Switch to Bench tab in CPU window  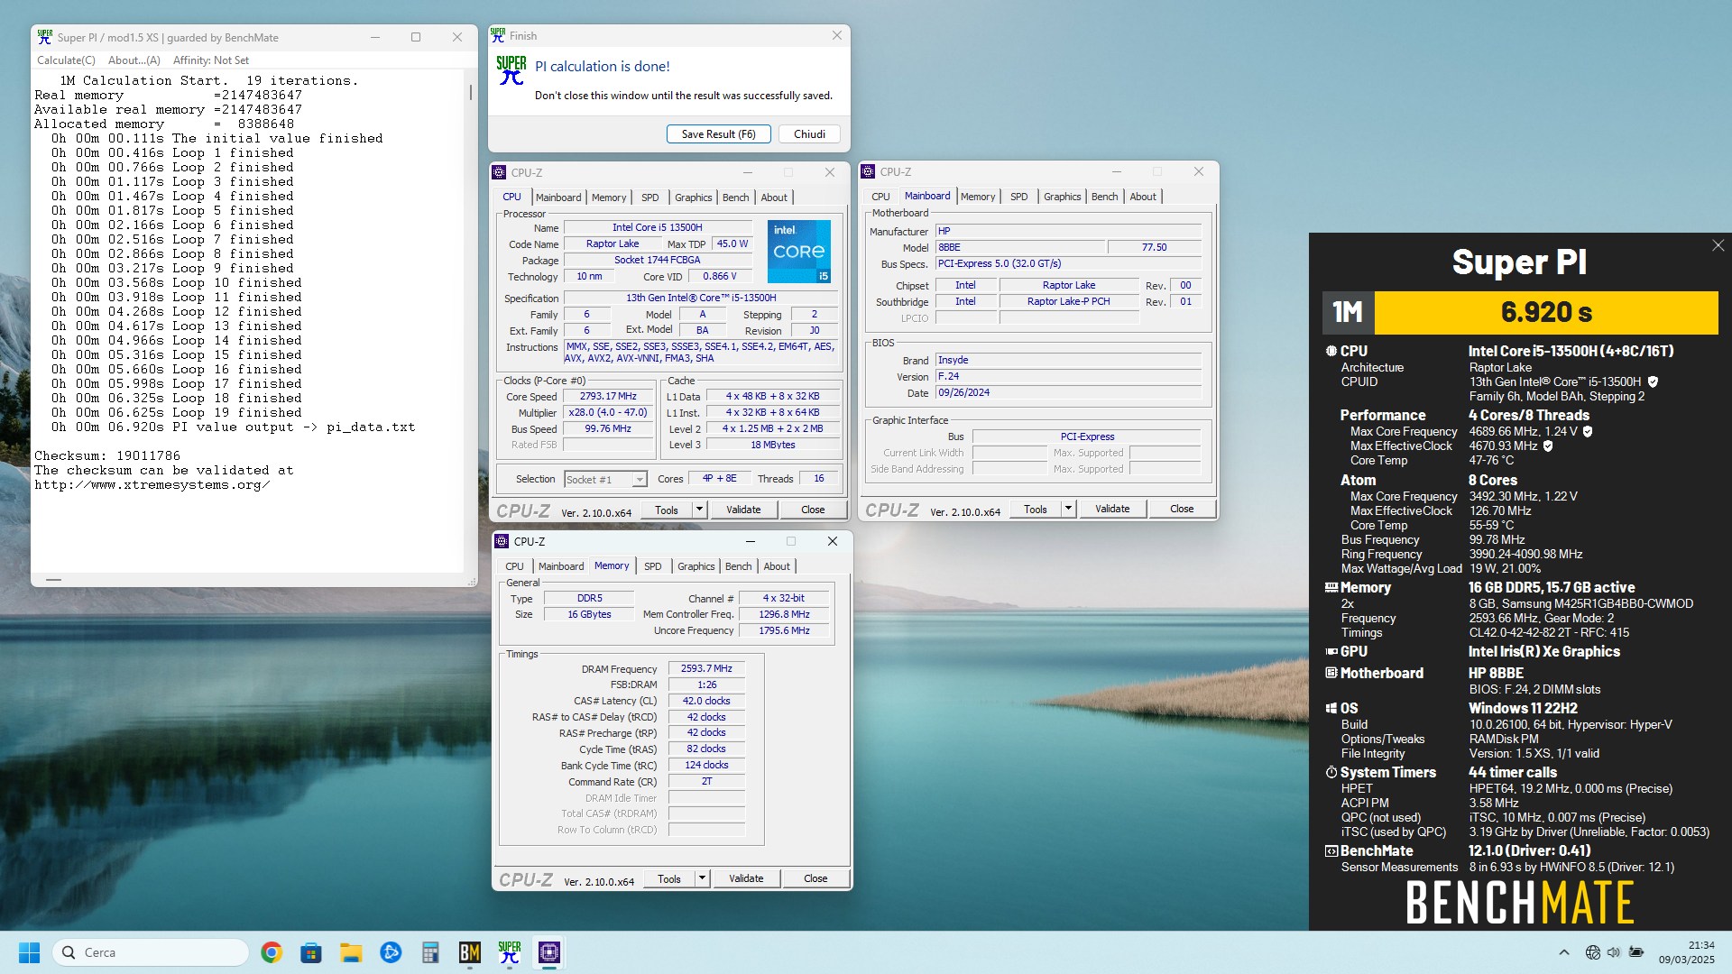735,198
